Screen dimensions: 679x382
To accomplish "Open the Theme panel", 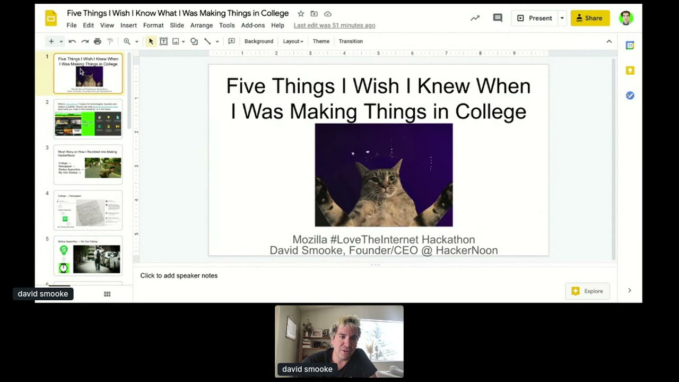I will pos(321,41).
